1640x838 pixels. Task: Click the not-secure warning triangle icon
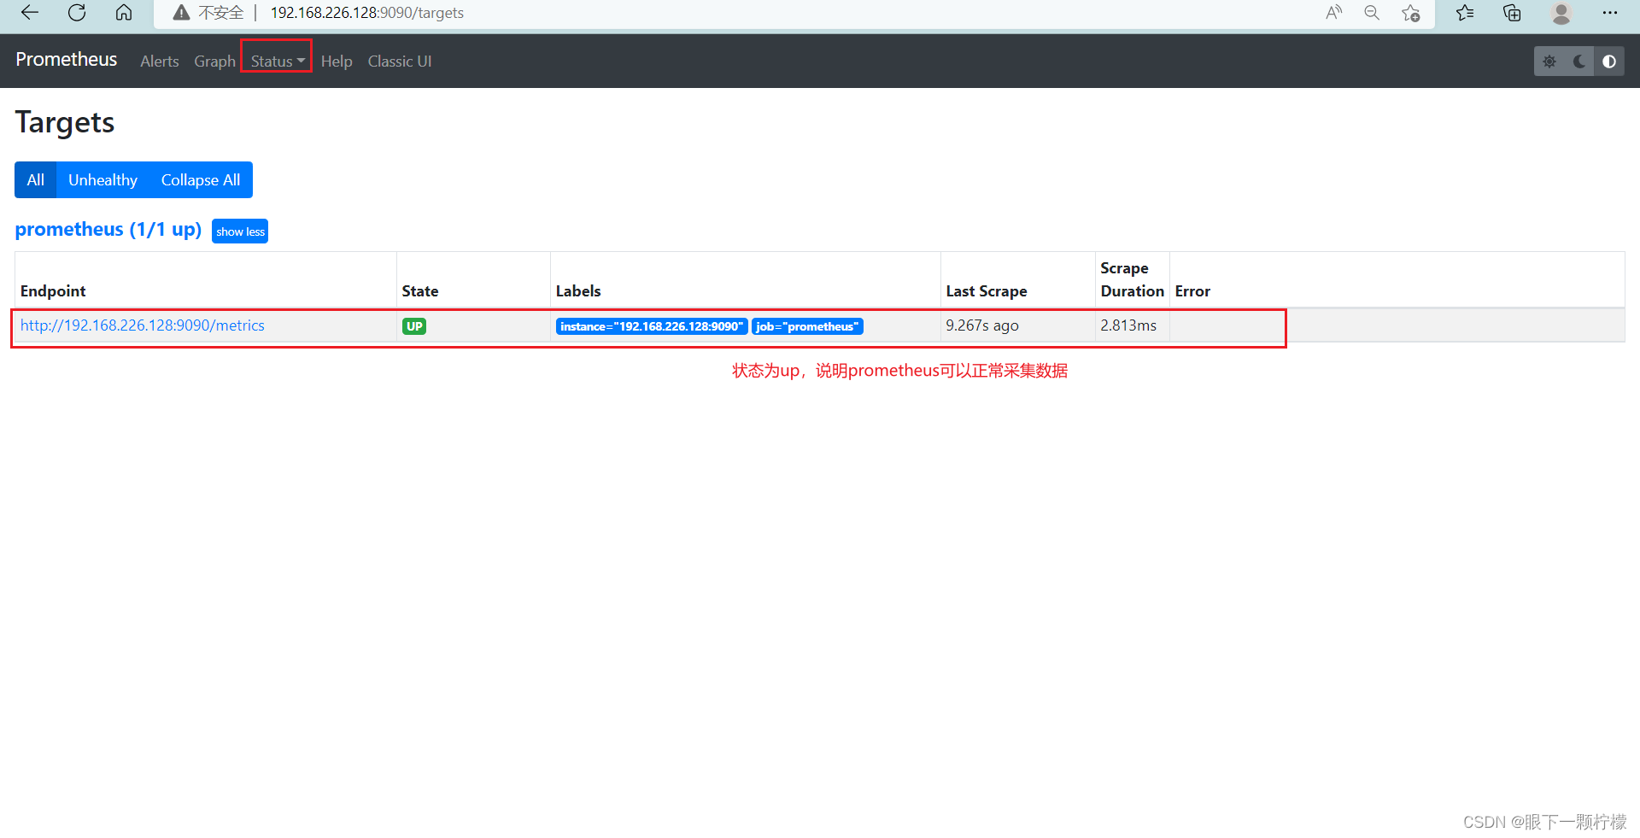pyautogui.click(x=181, y=13)
